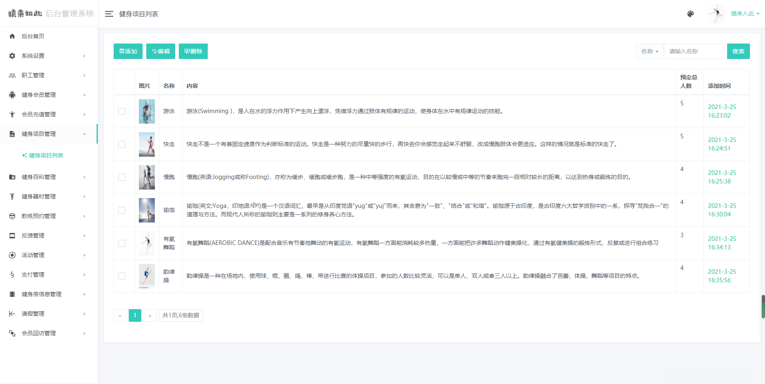Open the 活动管理 menu
This screenshot has width=765, height=384.
[x=49, y=255]
